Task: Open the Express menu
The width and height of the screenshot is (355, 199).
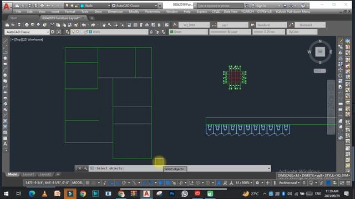Action: tap(201, 12)
